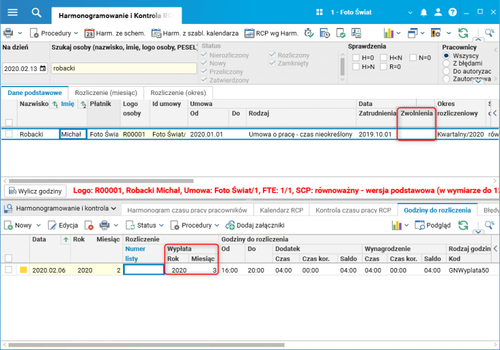The image size is (500, 350).
Task: Click the Status list vertical scrollbar
Action: point(342,66)
